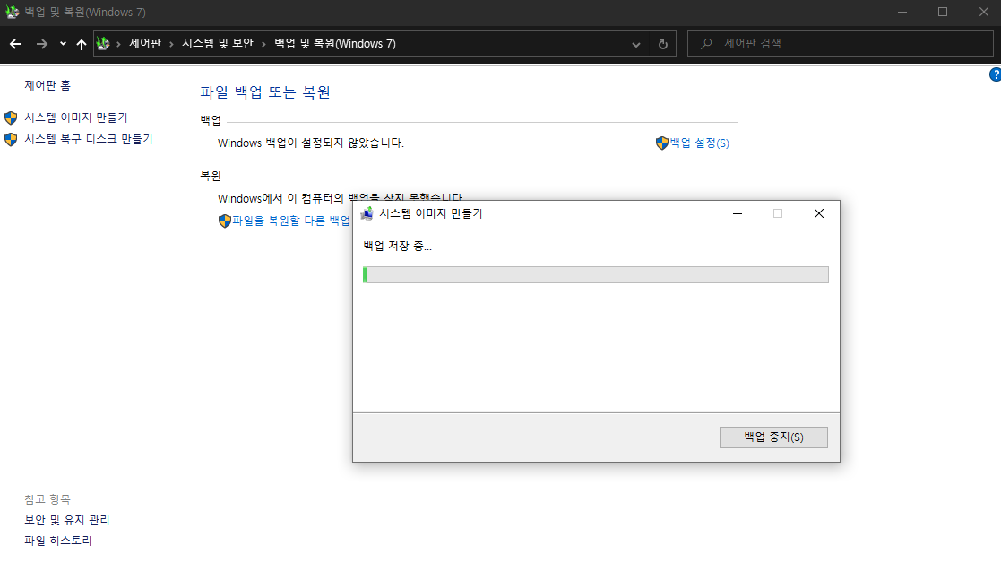Viewport: 1001px width, 563px height.
Task: Select 백업 및 복원(Windows 7) breadcrumb
Action: (335, 43)
